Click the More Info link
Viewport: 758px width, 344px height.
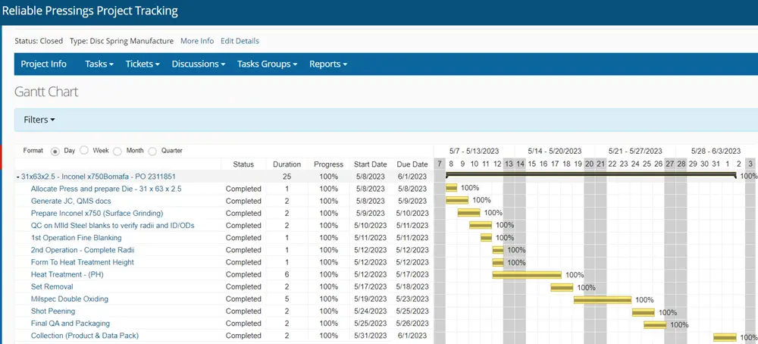(197, 41)
